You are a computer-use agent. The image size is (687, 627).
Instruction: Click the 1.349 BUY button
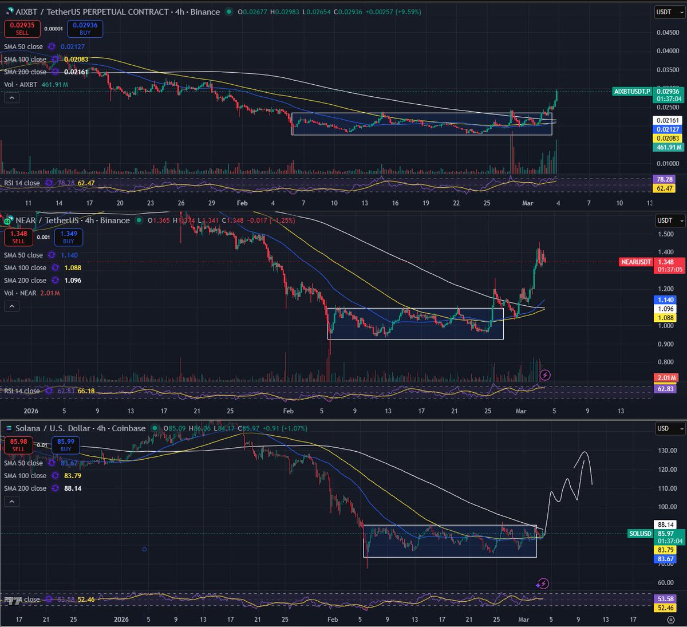coord(69,237)
